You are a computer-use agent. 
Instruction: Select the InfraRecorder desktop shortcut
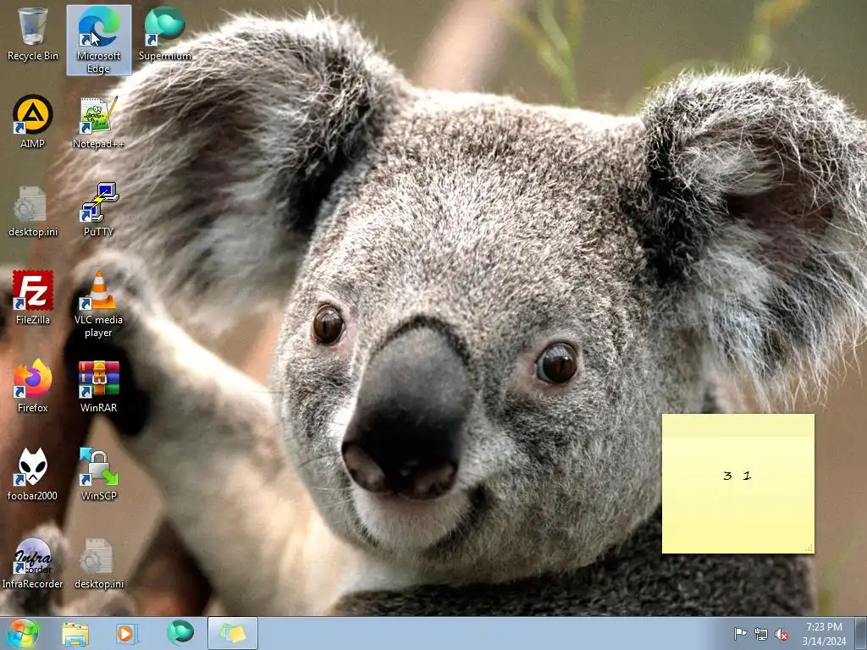click(x=33, y=563)
